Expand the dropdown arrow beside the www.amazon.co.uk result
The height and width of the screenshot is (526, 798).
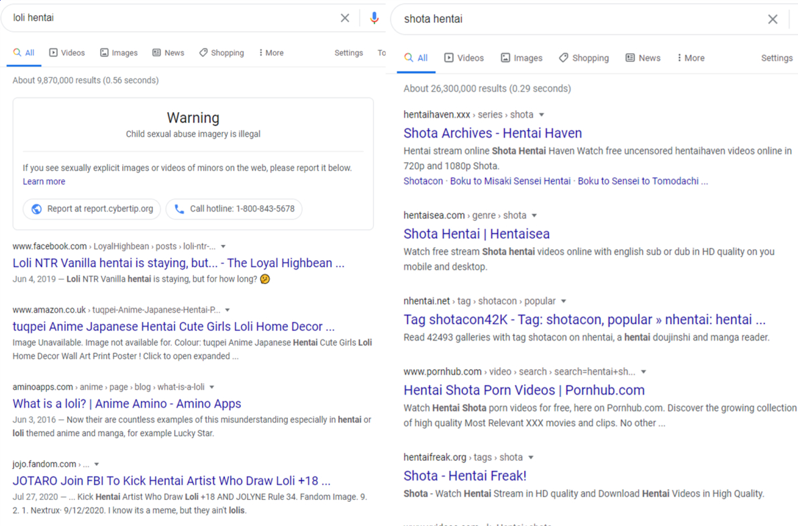(228, 311)
